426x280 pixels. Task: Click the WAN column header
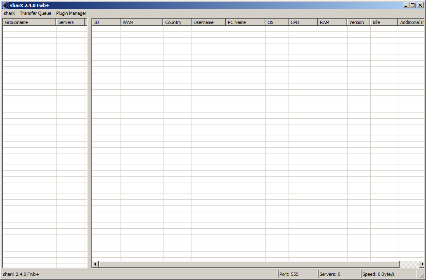pyautogui.click(x=142, y=22)
